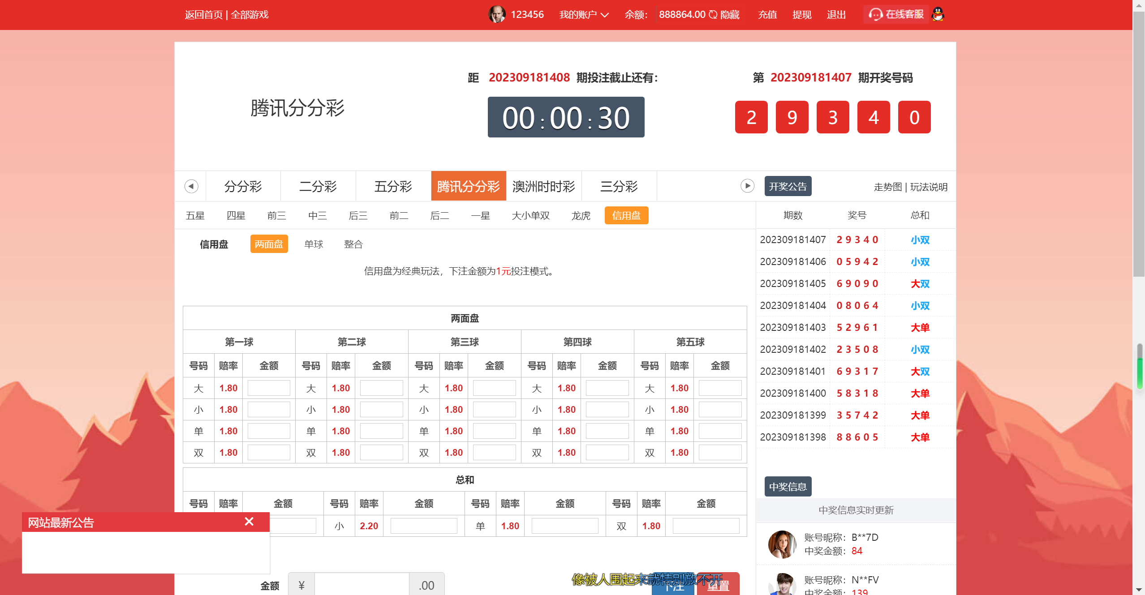The height and width of the screenshot is (595, 1145).
Task: Switch to the 大小单双 play tab
Action: click(x=530, y=215)
